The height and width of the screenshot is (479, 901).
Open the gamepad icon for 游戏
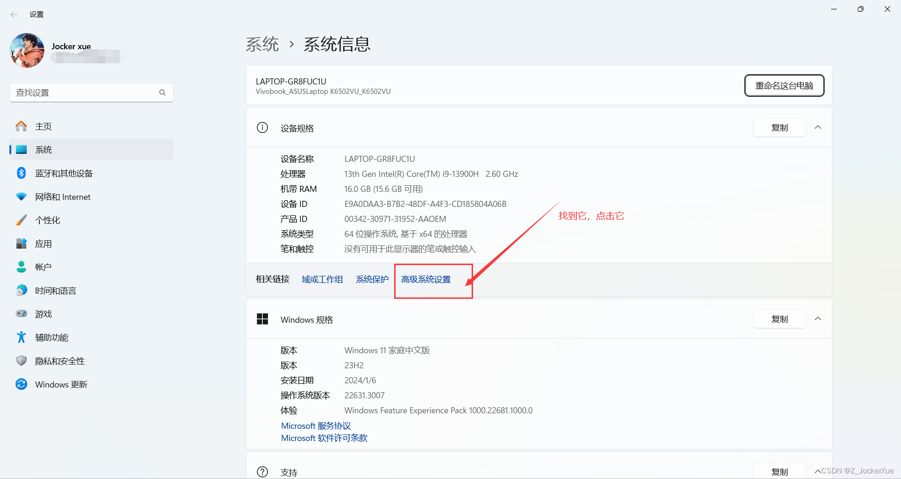point(21,313)
